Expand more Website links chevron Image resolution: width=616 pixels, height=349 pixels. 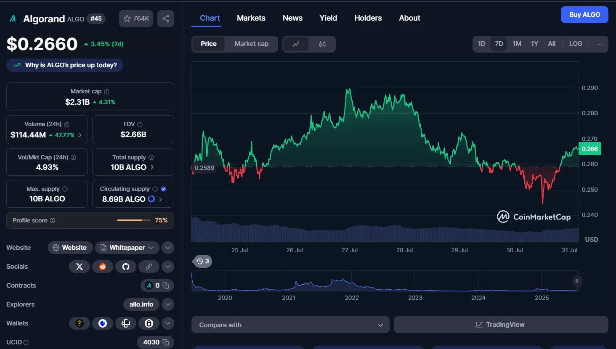point(168,248)
